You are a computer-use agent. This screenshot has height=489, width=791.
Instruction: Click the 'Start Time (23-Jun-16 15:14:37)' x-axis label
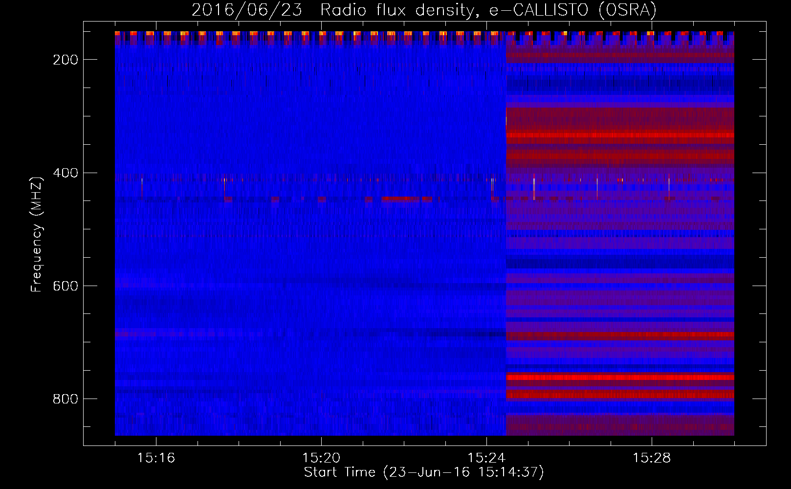[x=424, y=472]
